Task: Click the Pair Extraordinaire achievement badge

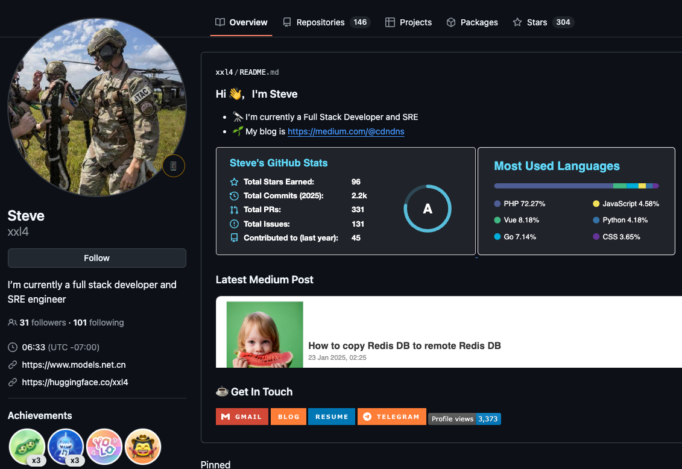Action: 27,447
